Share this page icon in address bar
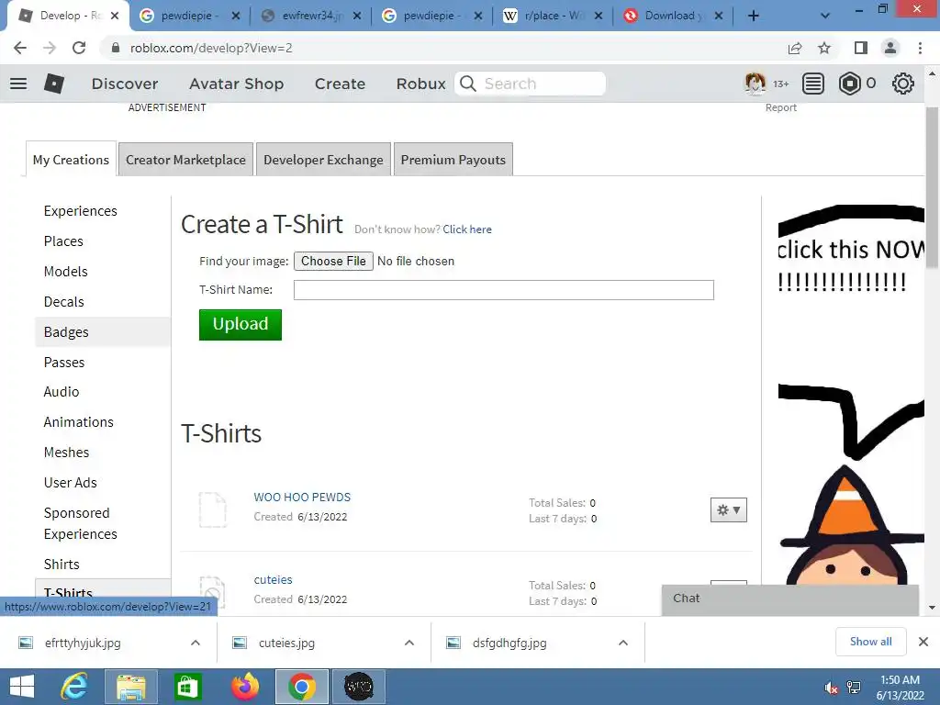Screen dimensions: 940x705 point(795,48)
